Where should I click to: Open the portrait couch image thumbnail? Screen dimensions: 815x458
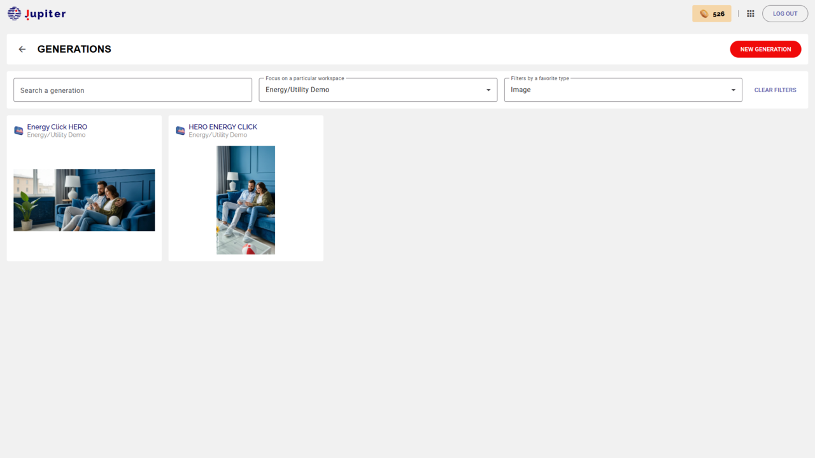(246, 200)
